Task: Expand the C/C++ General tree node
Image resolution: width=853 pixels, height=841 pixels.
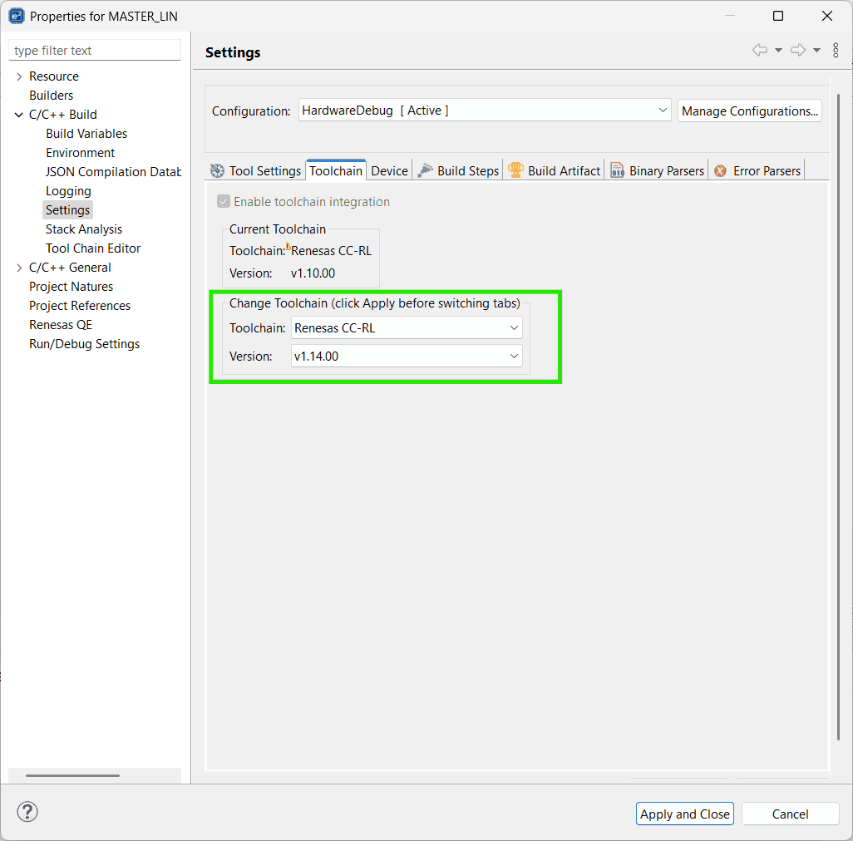Action: tap(19, 268)
